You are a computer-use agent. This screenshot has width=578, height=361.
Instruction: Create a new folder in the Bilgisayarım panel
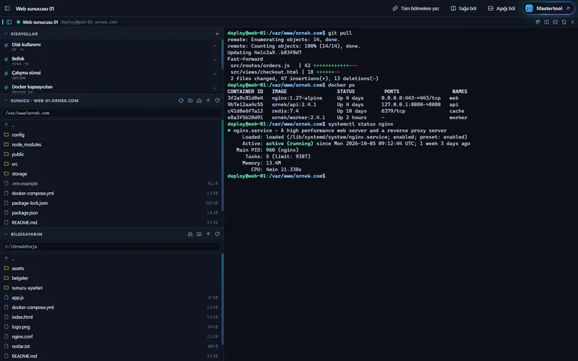coord(199,234)
